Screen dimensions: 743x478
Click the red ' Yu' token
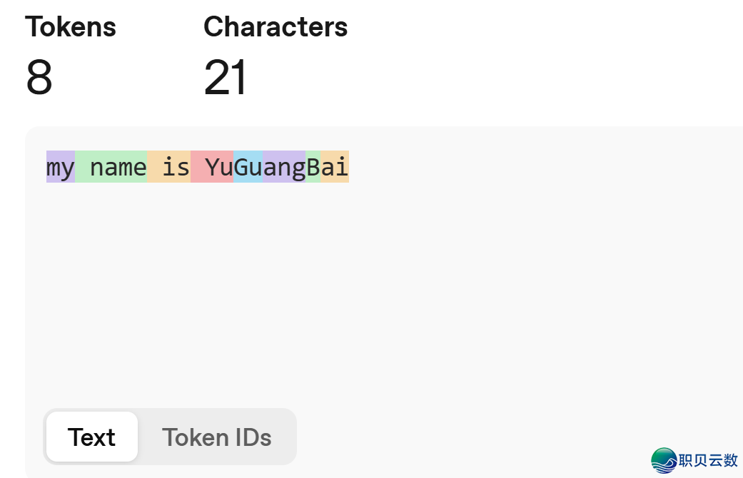pos(213,168)
